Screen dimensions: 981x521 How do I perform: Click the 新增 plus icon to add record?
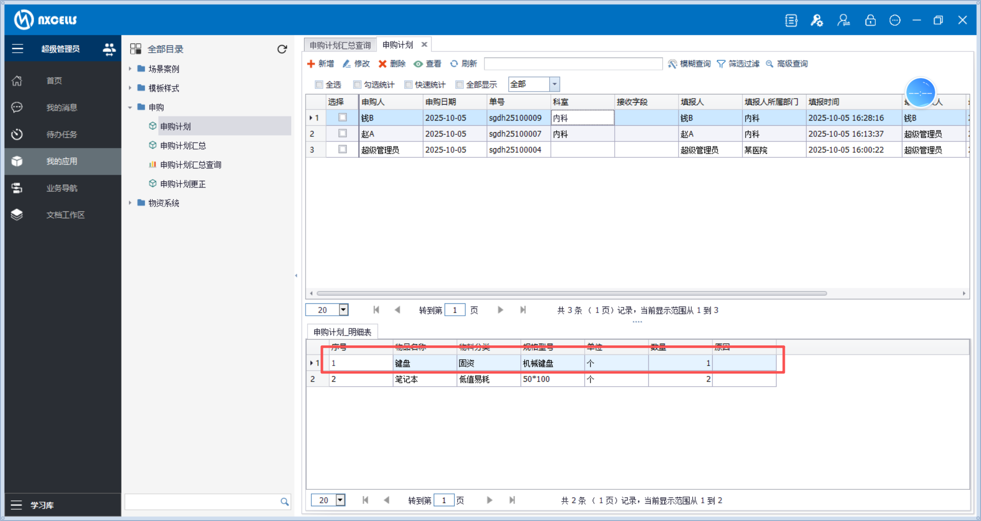[311, 64]
